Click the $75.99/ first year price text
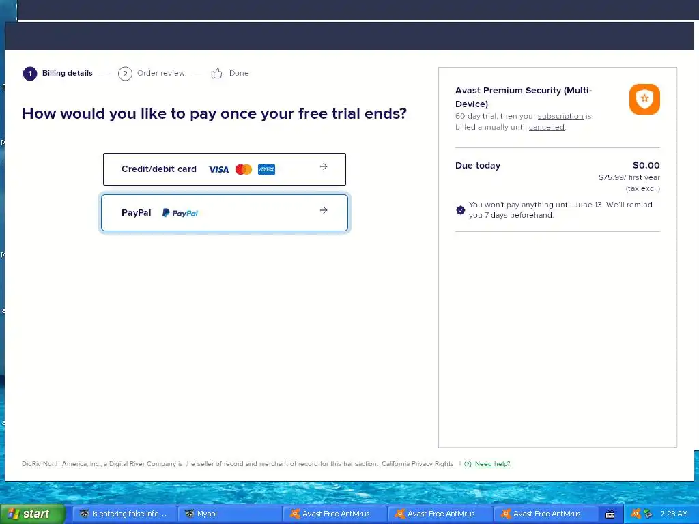 coord(629,177)
